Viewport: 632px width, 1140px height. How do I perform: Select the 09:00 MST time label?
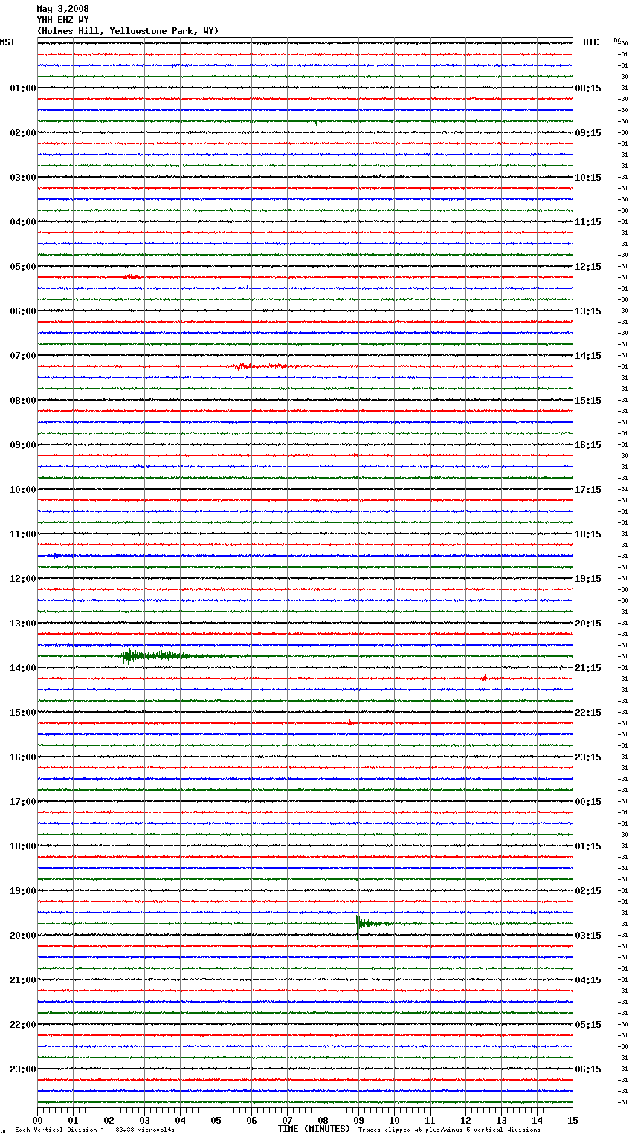point(22,445)
